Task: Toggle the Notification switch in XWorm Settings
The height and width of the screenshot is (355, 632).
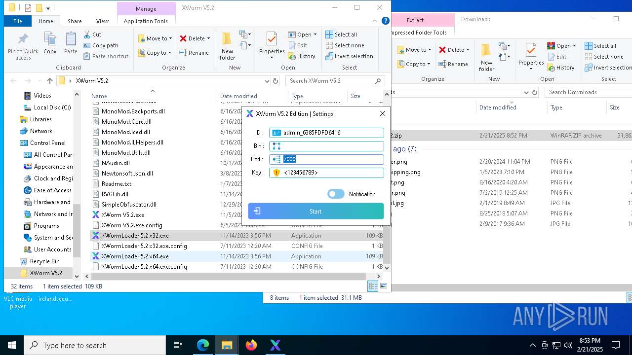Action: (336, 194)
